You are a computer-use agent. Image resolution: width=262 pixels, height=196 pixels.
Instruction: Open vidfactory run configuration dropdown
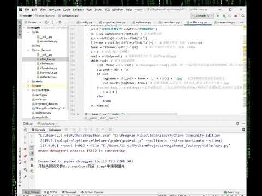click(x=203, y=16)
